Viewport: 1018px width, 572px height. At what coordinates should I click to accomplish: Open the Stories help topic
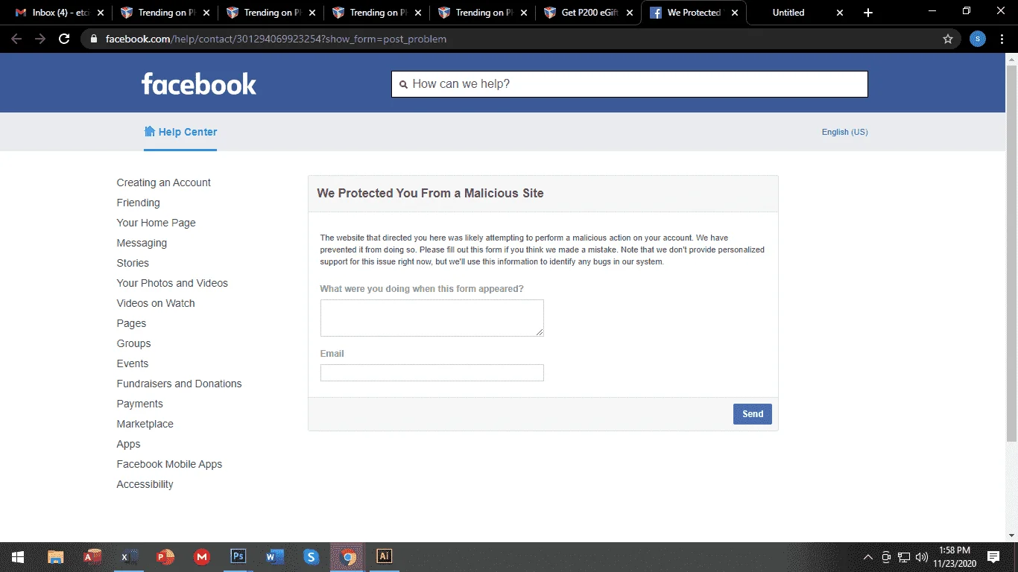click(133, 263)
